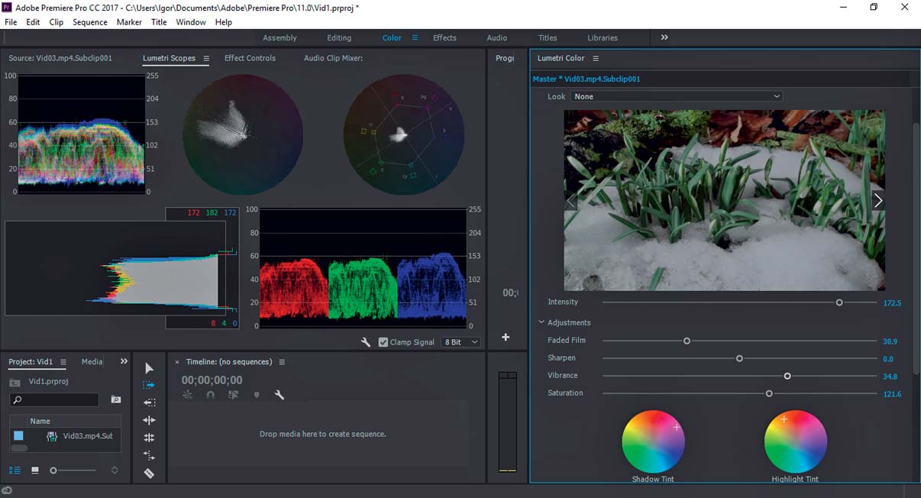Viewport: 921px width, 498px height.
Task: Toggle Linked Selection in timeline
Action: click(233, 395)
